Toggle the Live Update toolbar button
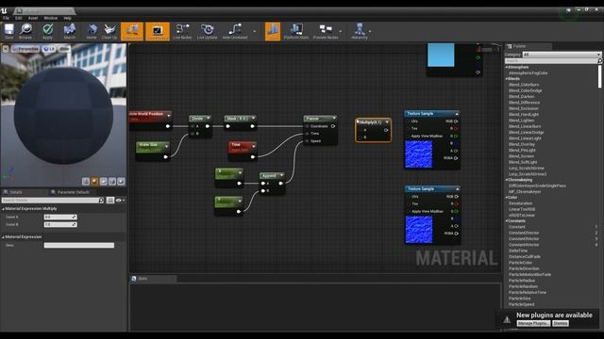Viewport: 604px width, 339px height. click(x=208, y=31)
